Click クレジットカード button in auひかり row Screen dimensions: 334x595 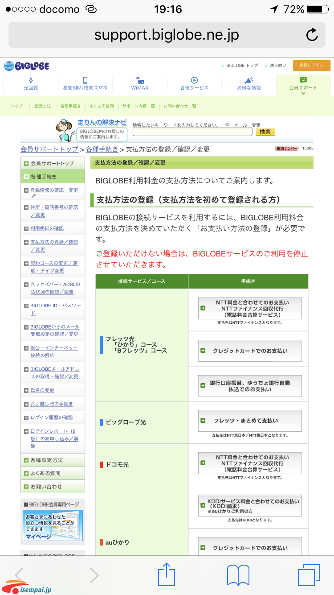click(x=250, y=547)
